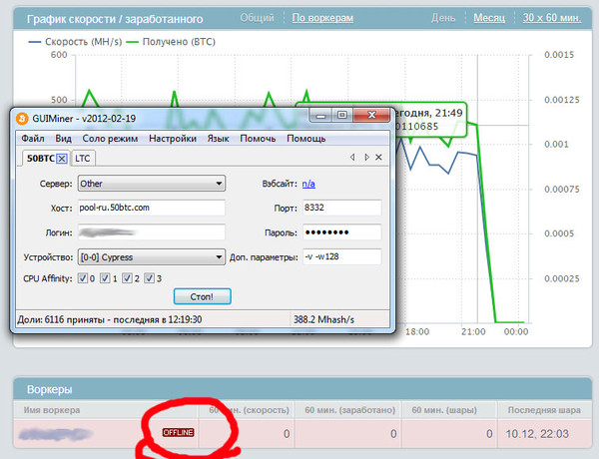599x459 pixels.
Task: Click the Порт field containing 8332
Action: (x=342, y=208)
